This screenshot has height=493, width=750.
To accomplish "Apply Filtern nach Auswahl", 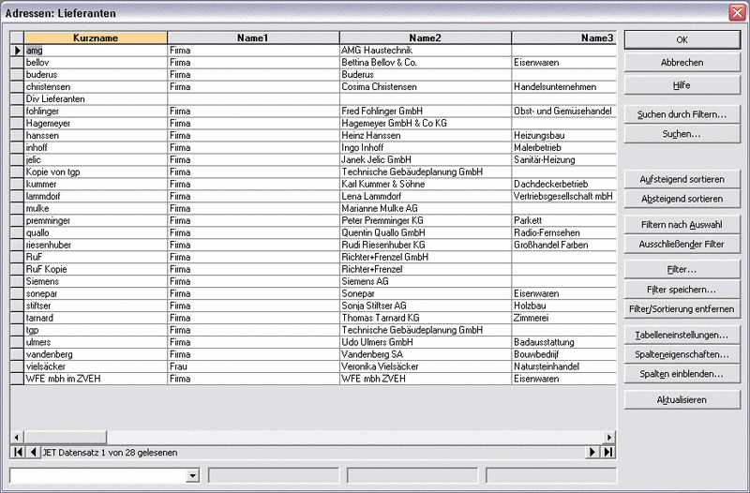I will pyautogui.click(x=682, y=224).
